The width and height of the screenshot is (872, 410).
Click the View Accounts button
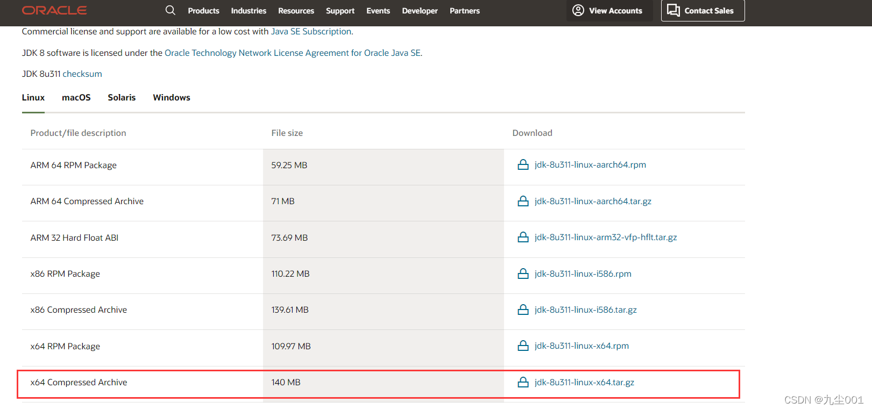tap(609, 11)
